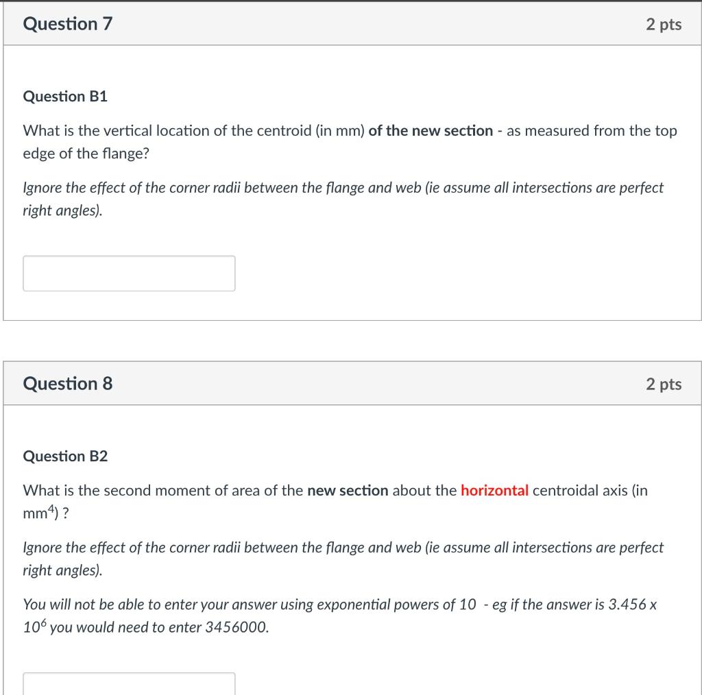
Task: Click the gray Question 8 title bar
Action: 343,384
